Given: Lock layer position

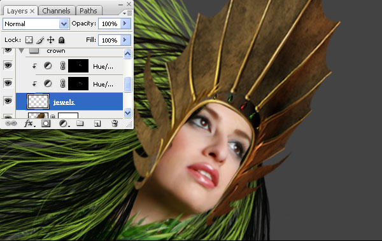Looking at the screenshot, I should (50, 40).
